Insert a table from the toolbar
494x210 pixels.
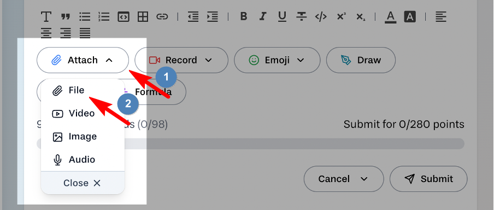(143, 17)
